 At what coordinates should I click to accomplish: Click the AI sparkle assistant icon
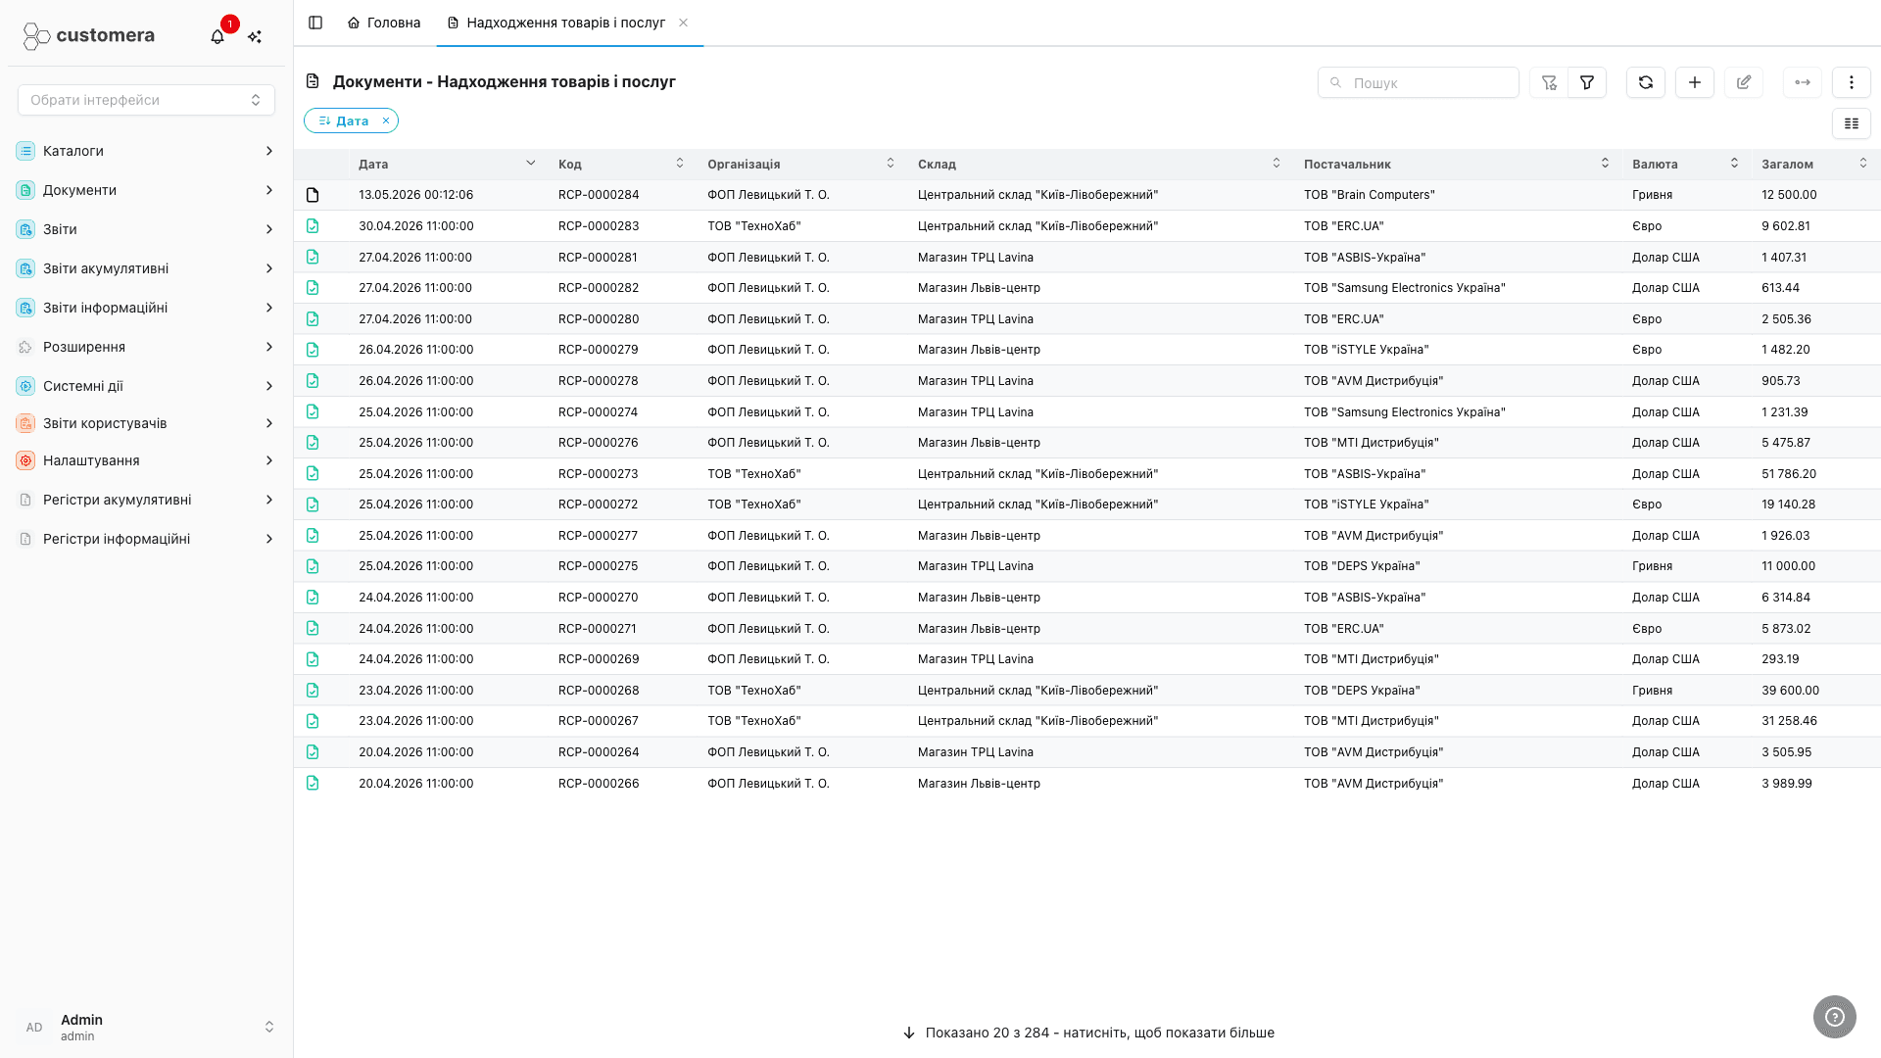(255, 36)
